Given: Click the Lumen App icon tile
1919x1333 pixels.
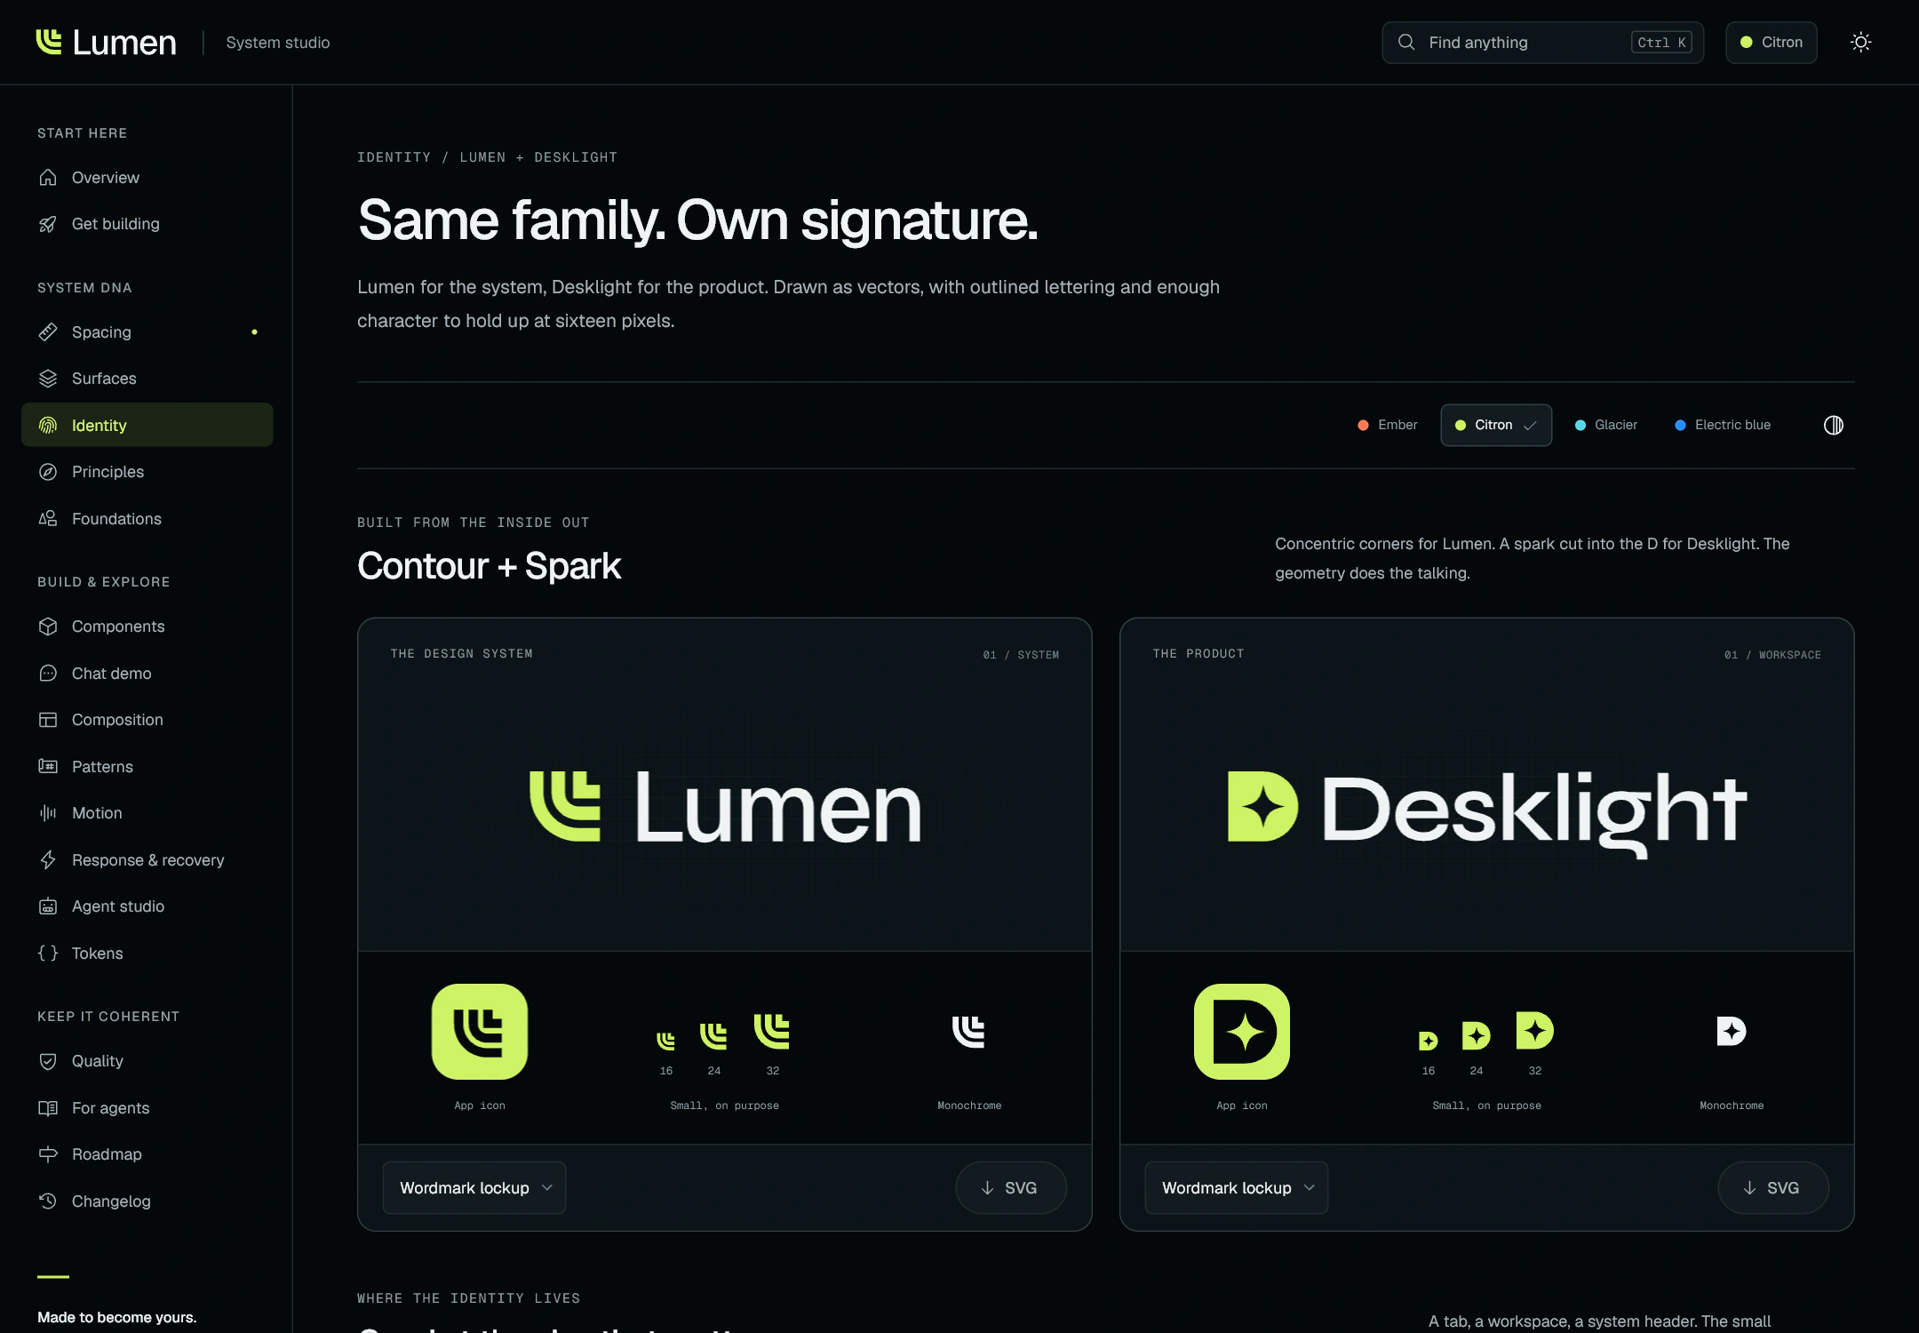Looking at the screenshot, I should [480, 1032].
